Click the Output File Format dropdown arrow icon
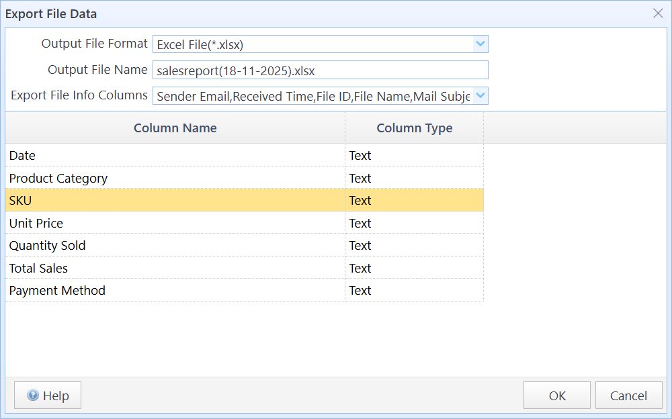672x419 pixels. tap(480, 43)
